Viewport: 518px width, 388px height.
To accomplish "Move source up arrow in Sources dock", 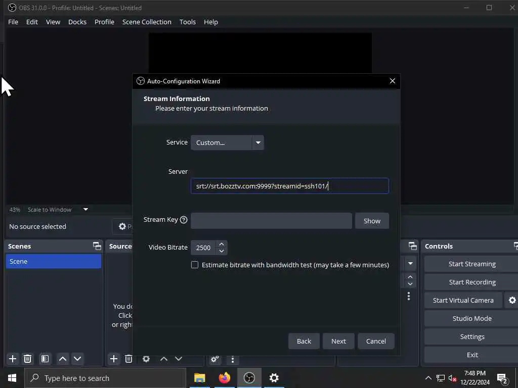I will 164,359.
